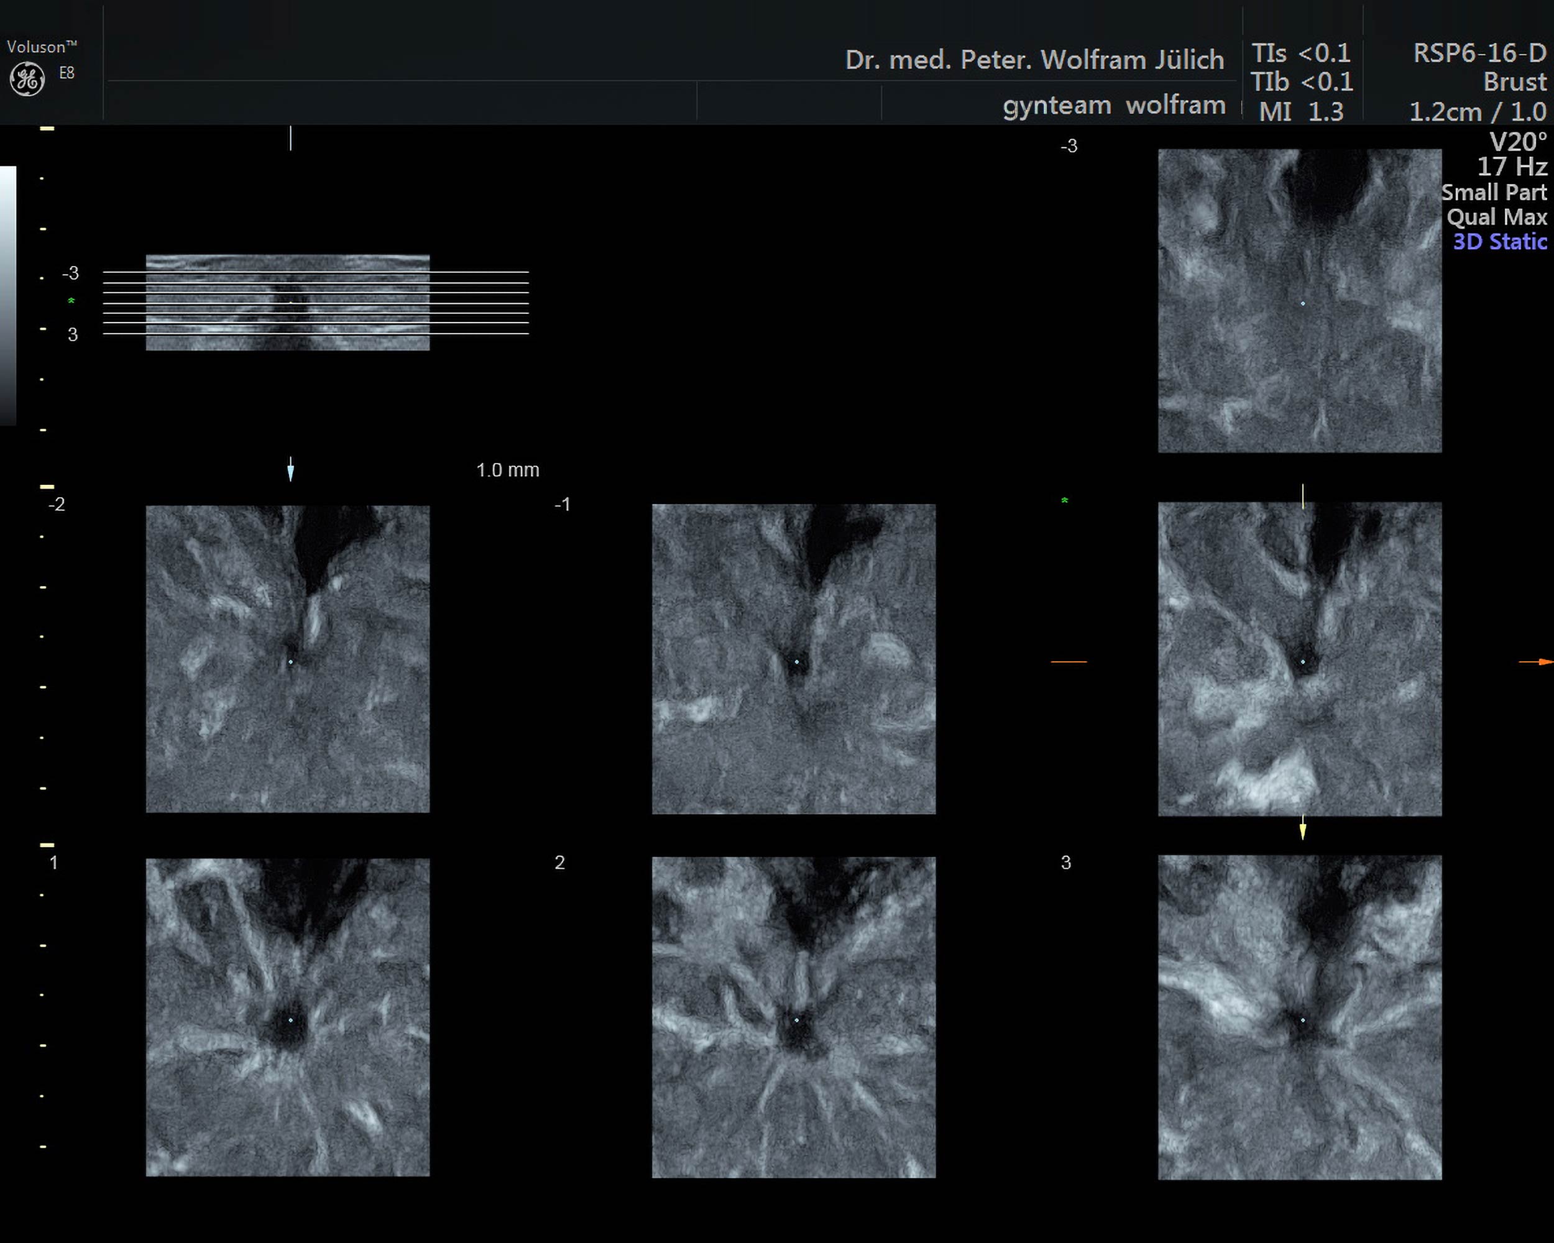Click the grayscale bar on left edge
This screenshot has width=1554, height=1243.
coord(7,295)
